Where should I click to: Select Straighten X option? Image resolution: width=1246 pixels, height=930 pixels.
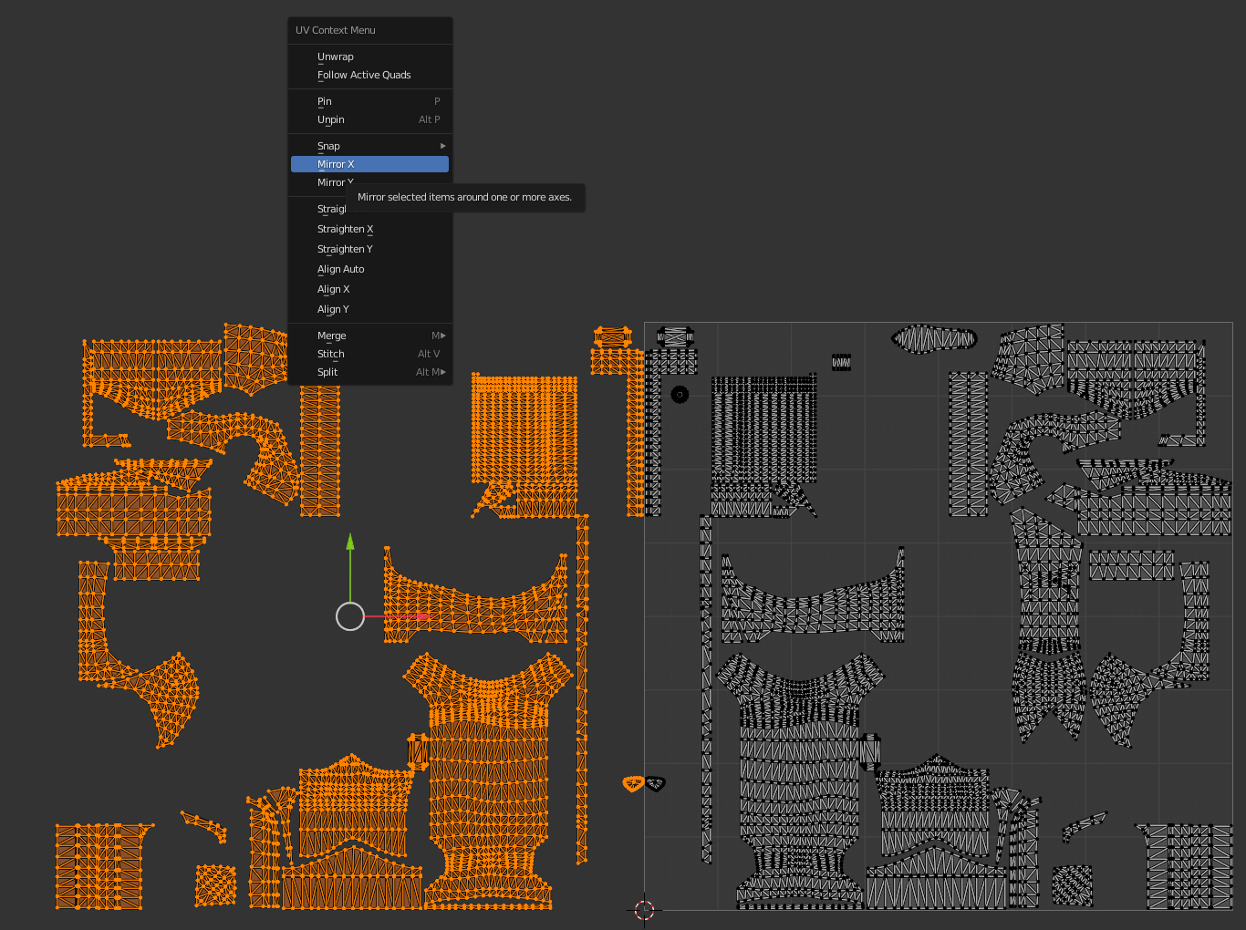[x=369, y=229]
